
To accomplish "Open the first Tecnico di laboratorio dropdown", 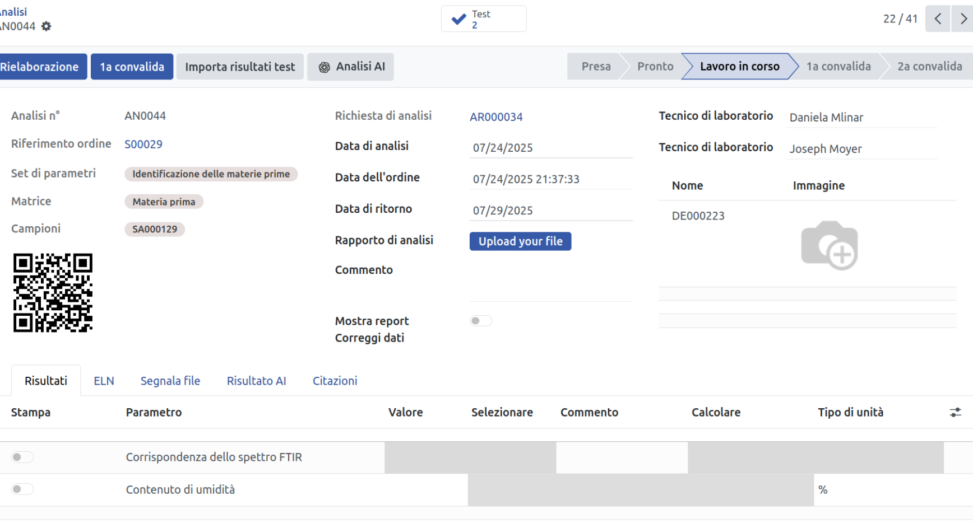I will coord(860,118).
